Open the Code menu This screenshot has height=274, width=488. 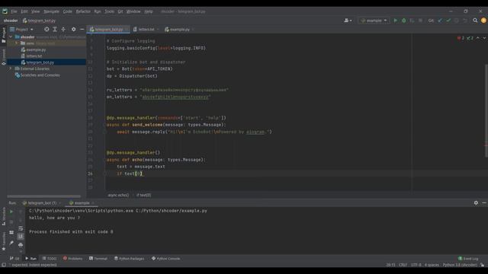pyautogui.click(x=68, y=11)
